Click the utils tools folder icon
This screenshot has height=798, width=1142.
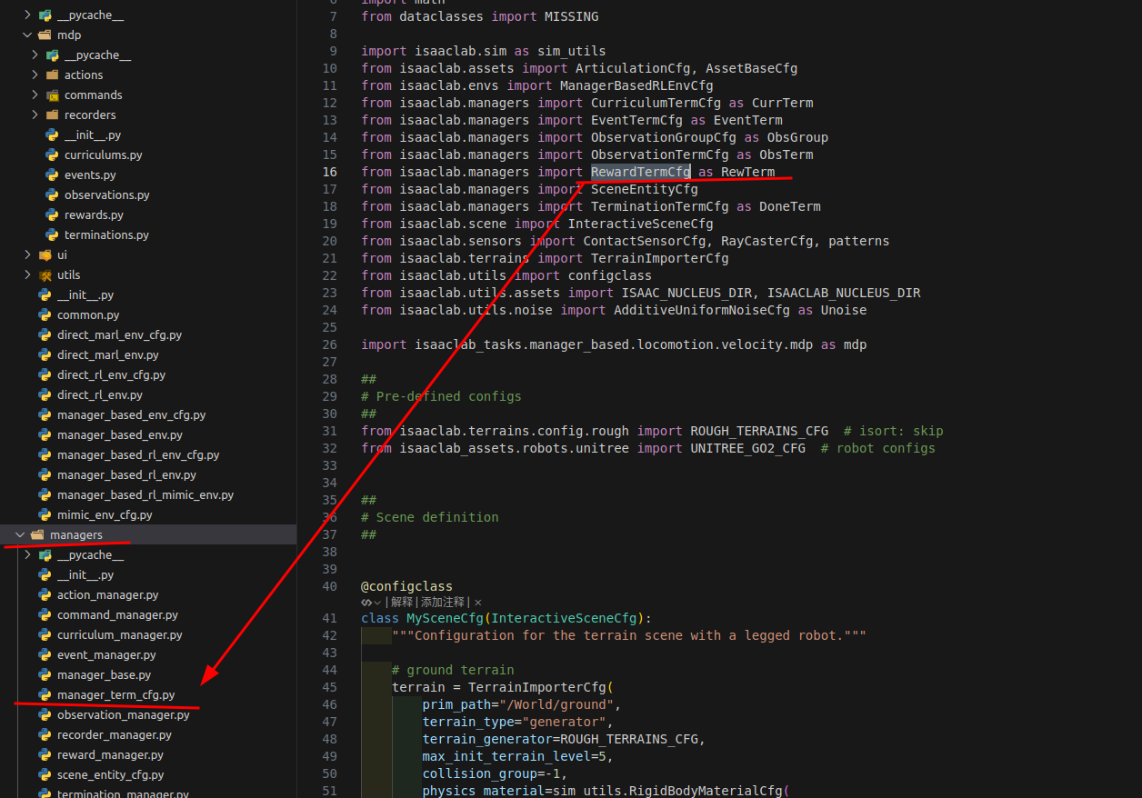click(45, 275)
